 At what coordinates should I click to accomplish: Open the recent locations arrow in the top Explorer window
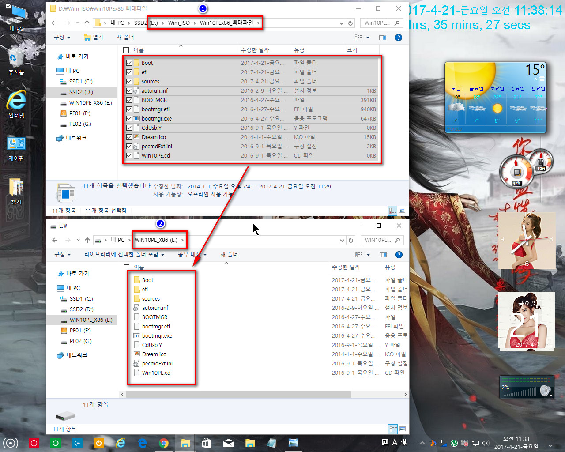pyautogui.click(x=78, y=23)
